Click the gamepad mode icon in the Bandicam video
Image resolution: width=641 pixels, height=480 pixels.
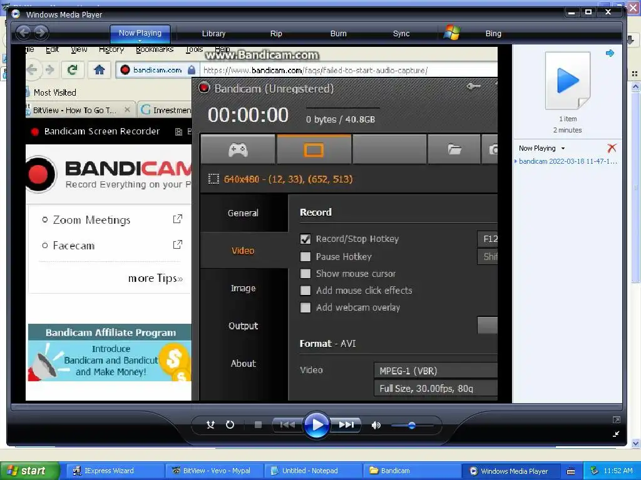[x=238, y=150]
